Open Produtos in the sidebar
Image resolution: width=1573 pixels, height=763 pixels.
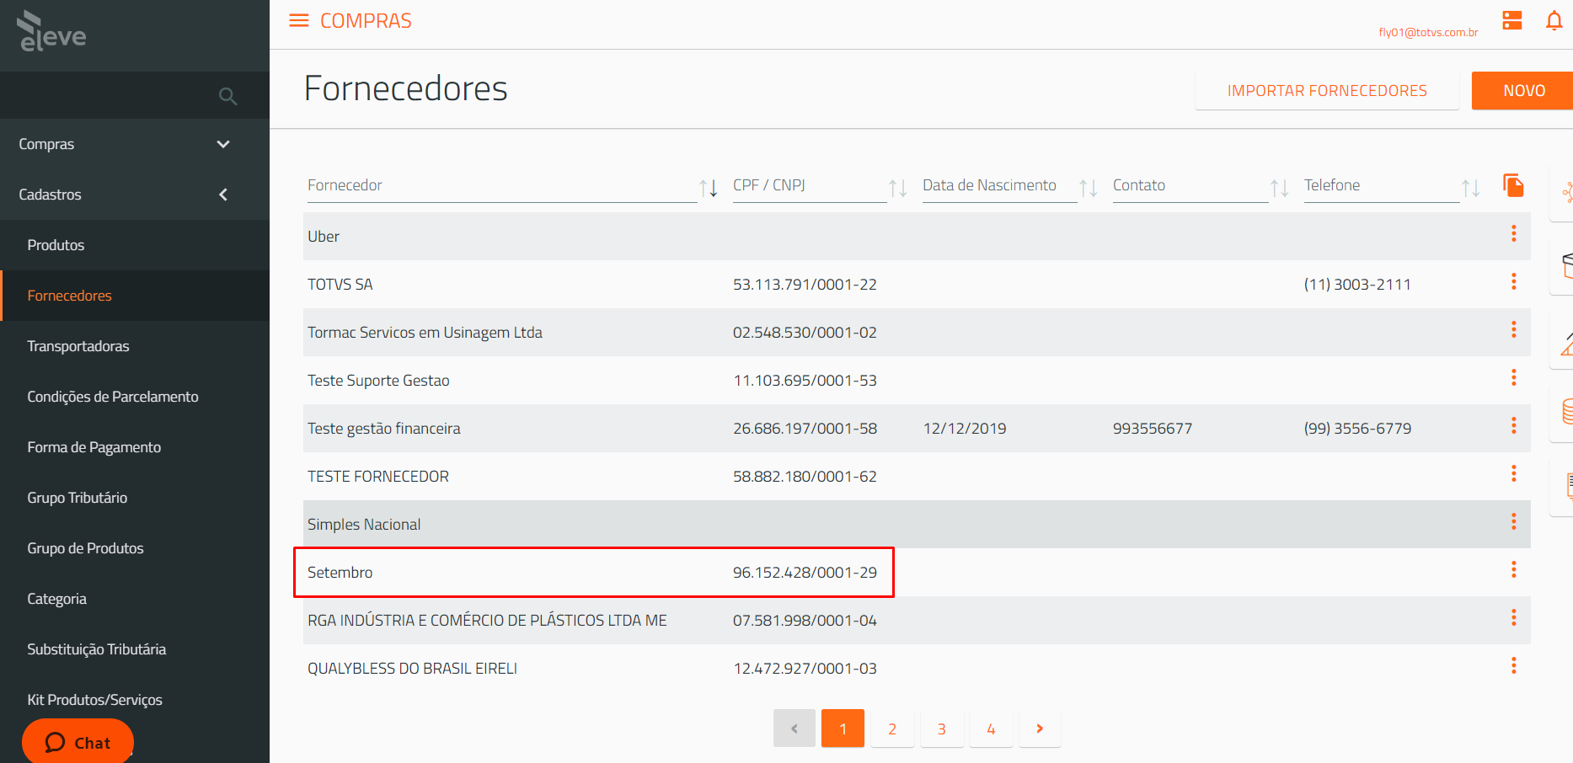[x=135, y=245]
